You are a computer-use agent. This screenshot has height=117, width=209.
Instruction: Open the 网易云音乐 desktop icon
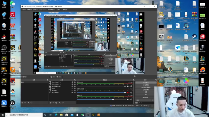click(x=12, y=15)
